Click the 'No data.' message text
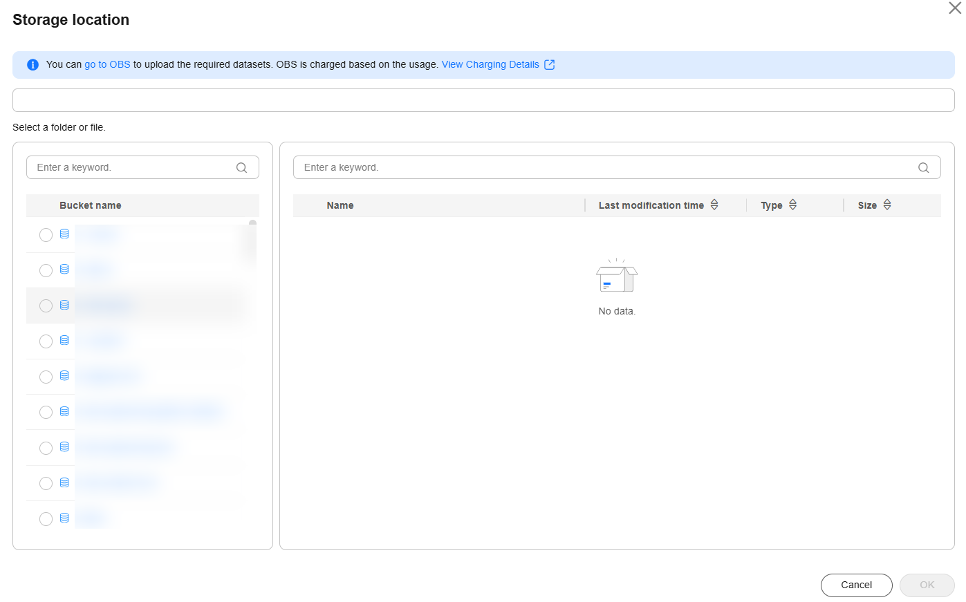The image size is (966, 602). point(617,311)
